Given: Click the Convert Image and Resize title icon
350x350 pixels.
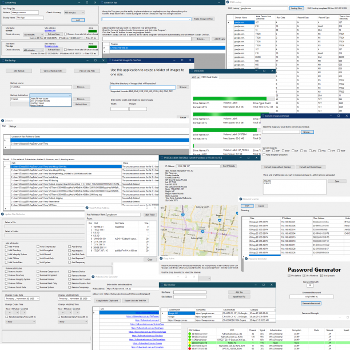Looking at the screenshot, I should (263, 116).
